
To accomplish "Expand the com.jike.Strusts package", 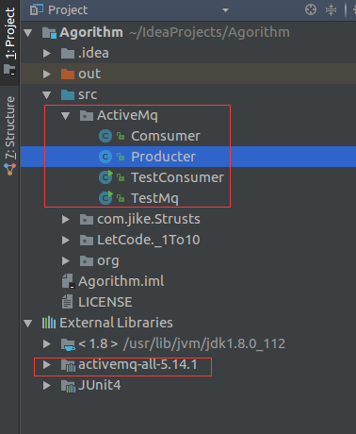I will click(x=66, y=219).
